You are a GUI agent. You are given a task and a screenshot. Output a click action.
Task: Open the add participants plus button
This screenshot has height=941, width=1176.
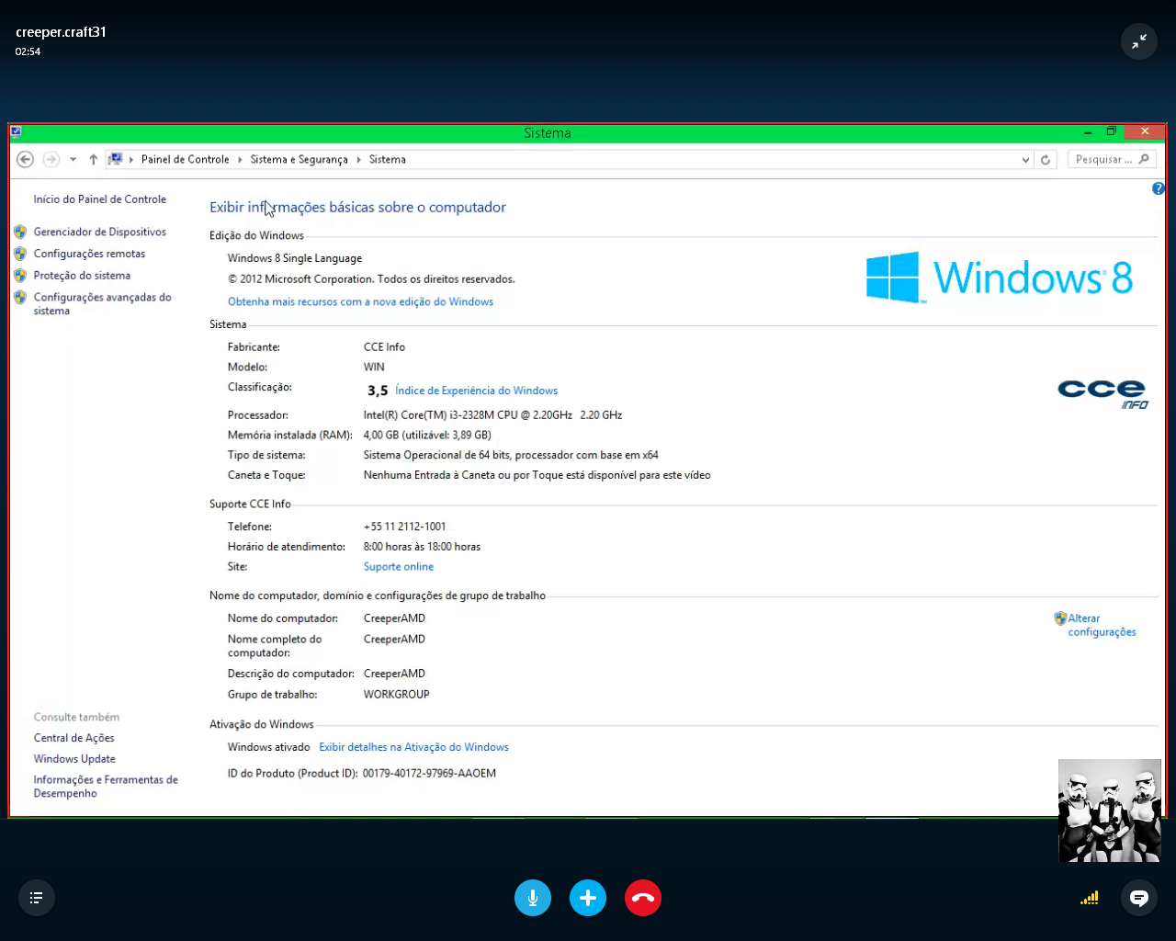pyautogui.click(x=588, y=898)
